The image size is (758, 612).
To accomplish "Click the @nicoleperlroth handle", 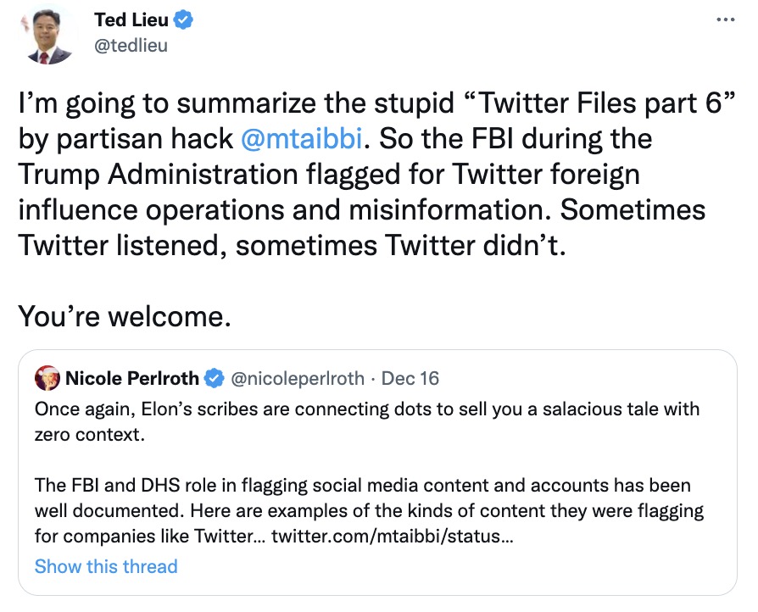I will [x=298, y=378].
